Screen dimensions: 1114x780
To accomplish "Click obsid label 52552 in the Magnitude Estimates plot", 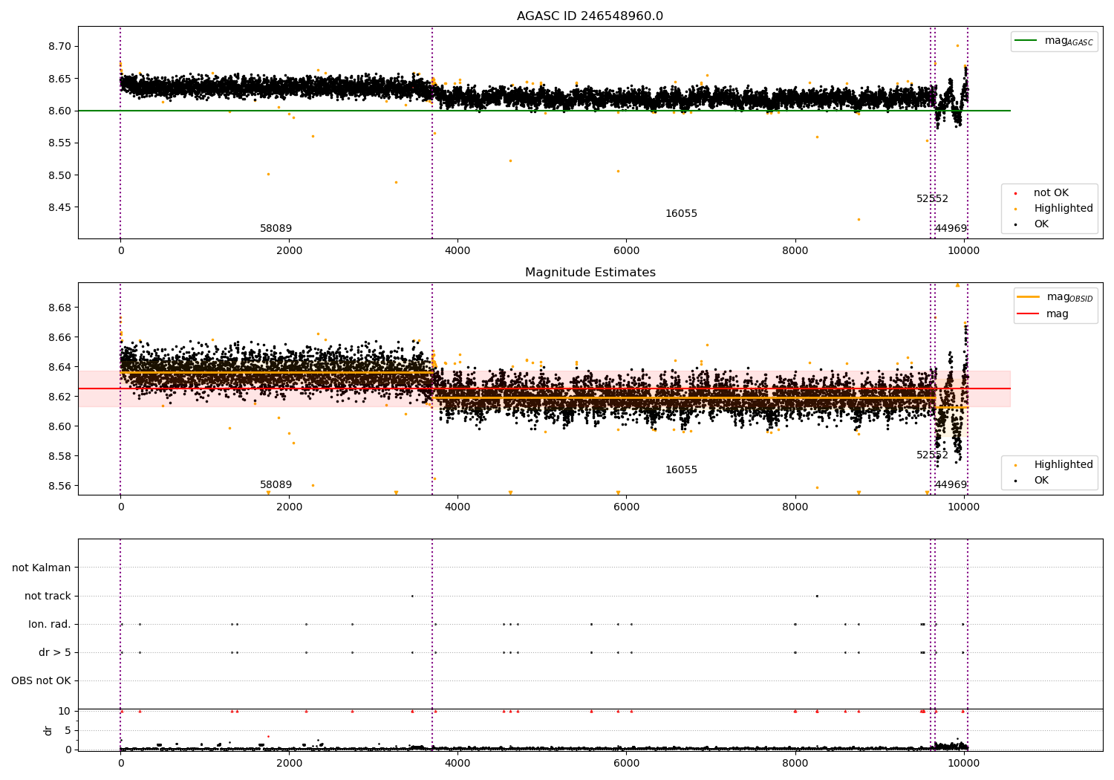I will (x=932, y=455).
